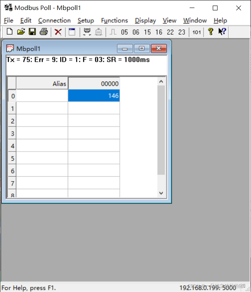Activate the context help pointer icon

222,32
